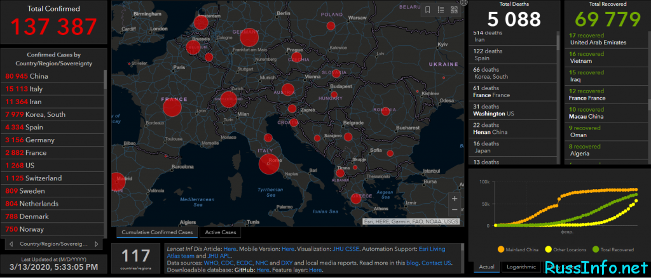Open the blog link
Viewport: 651px width, 278px height.
tap(413, 263)
